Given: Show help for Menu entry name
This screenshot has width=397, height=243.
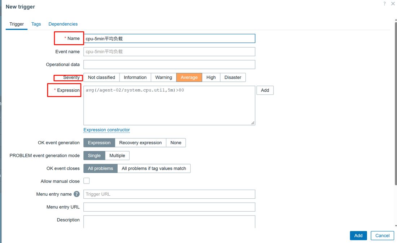Looking at the screenshot, I should click(77, 194).
